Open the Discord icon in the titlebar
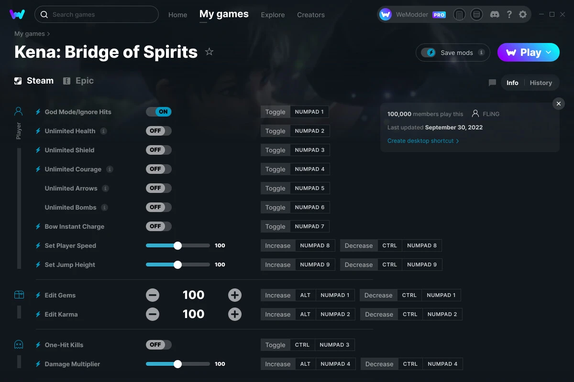 tap(495, 14)
